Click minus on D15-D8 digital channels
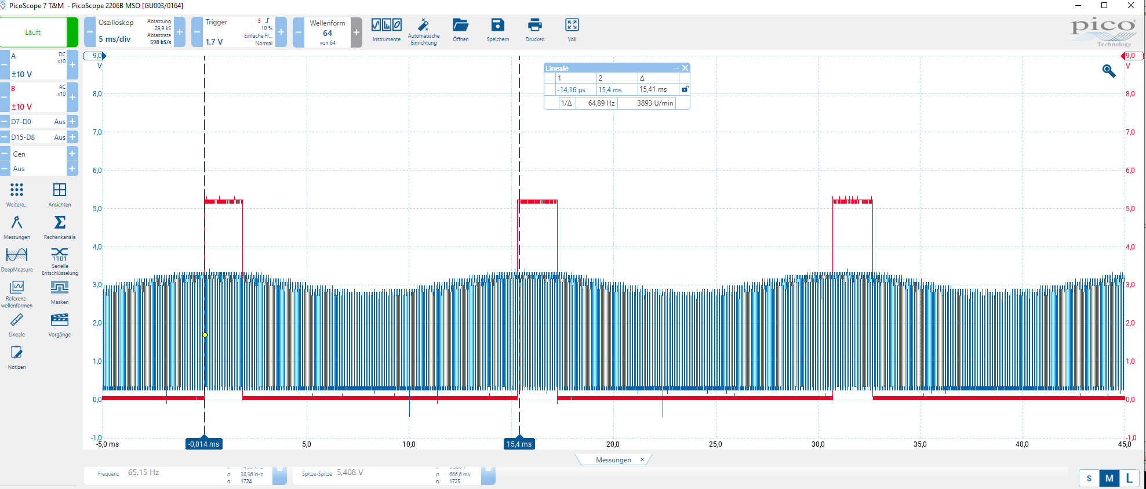Viewport: 1146px width, 489px height. point(4,137)
